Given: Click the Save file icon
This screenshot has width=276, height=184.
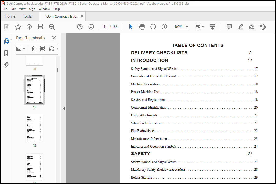Looking at the screenshot, I should click(x=7, y=27).
